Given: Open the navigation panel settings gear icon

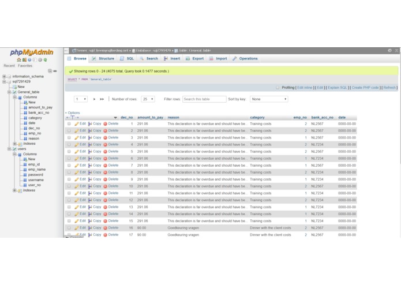Looking at the screenshot, I should coord(40,60).
